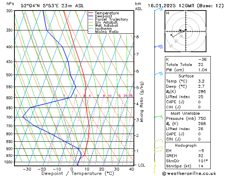Select the 'Mixing Ratio' legend entry

(x=107, y=32)
